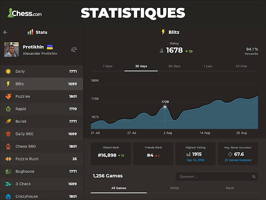Image resolution: width=266 pixels, height=200 pixels.
Task: Switch graph range to 7 days
Action: click(108, 66)
